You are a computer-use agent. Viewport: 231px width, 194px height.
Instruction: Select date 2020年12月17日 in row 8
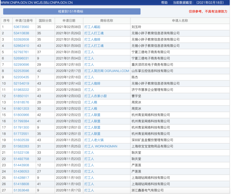point(68,71)
